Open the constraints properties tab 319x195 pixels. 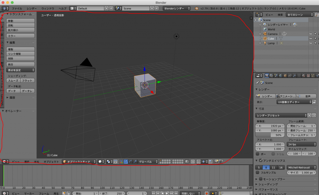(x=290, y=76)
